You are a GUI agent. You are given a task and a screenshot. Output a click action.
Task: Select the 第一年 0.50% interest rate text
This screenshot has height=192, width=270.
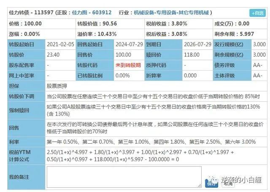click(x=62, y=142)
